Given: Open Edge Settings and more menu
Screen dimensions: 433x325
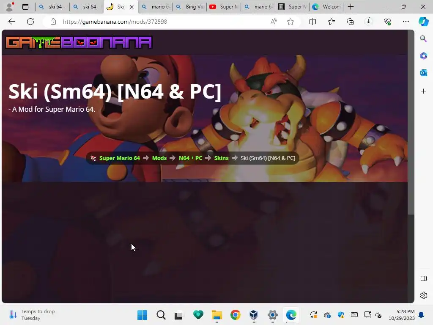Looking at the screenshot, I should 406,22.
